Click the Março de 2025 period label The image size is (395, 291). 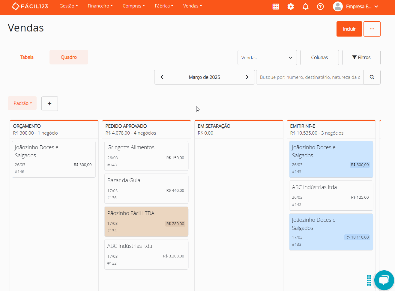[x=205, y=77]
